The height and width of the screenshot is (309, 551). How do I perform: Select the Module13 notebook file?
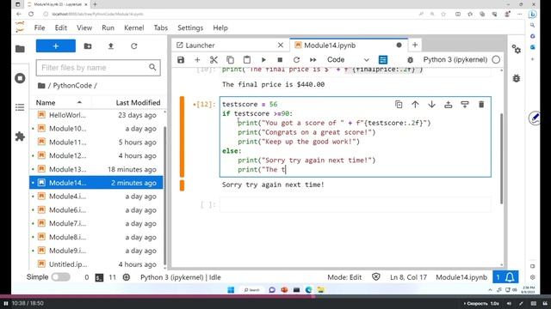coord(96,169)
